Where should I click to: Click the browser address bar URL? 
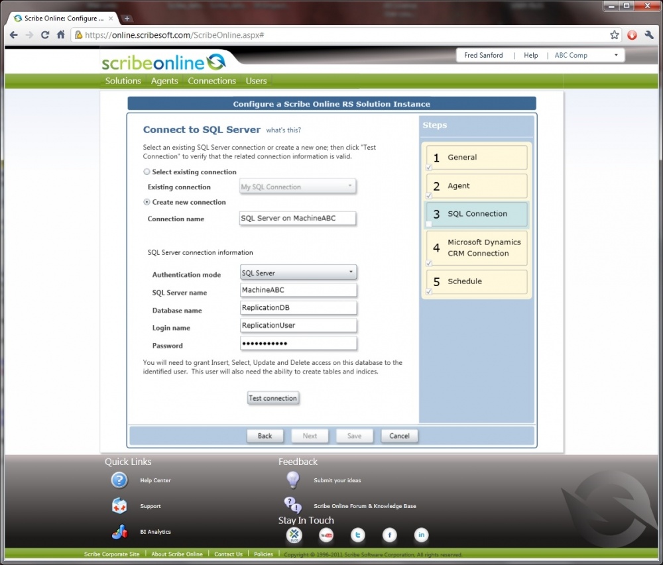point(174,35)
